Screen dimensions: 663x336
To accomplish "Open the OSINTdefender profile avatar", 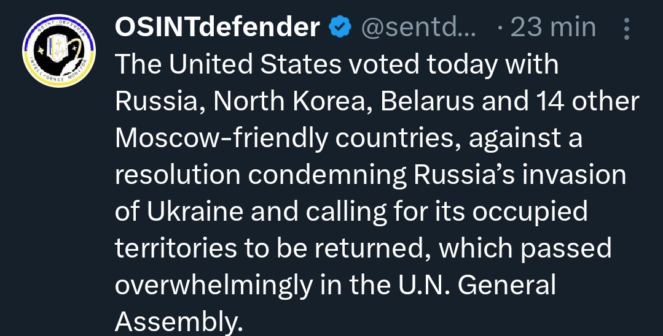I will click(59, 51).
